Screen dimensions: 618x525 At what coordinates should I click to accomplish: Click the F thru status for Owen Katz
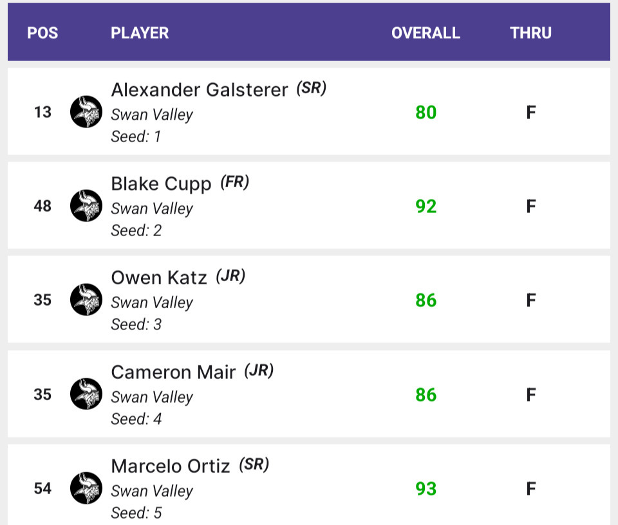[530, 300]
